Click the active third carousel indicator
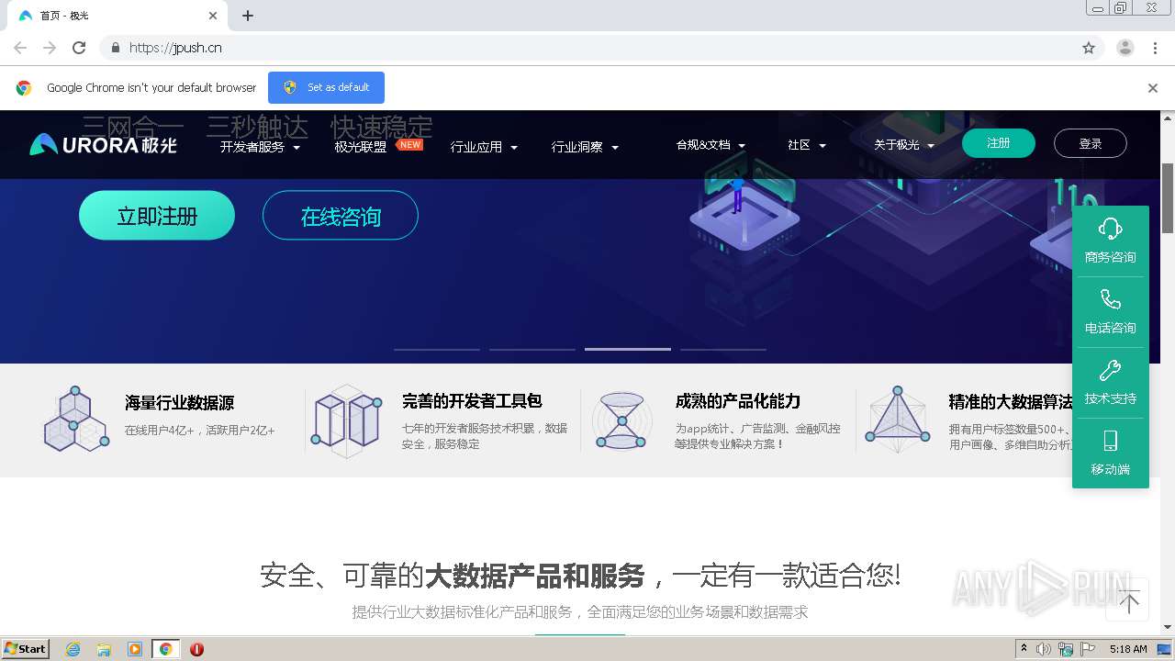The height and width of the screenshot is (661, 1175). click(628, 349)
